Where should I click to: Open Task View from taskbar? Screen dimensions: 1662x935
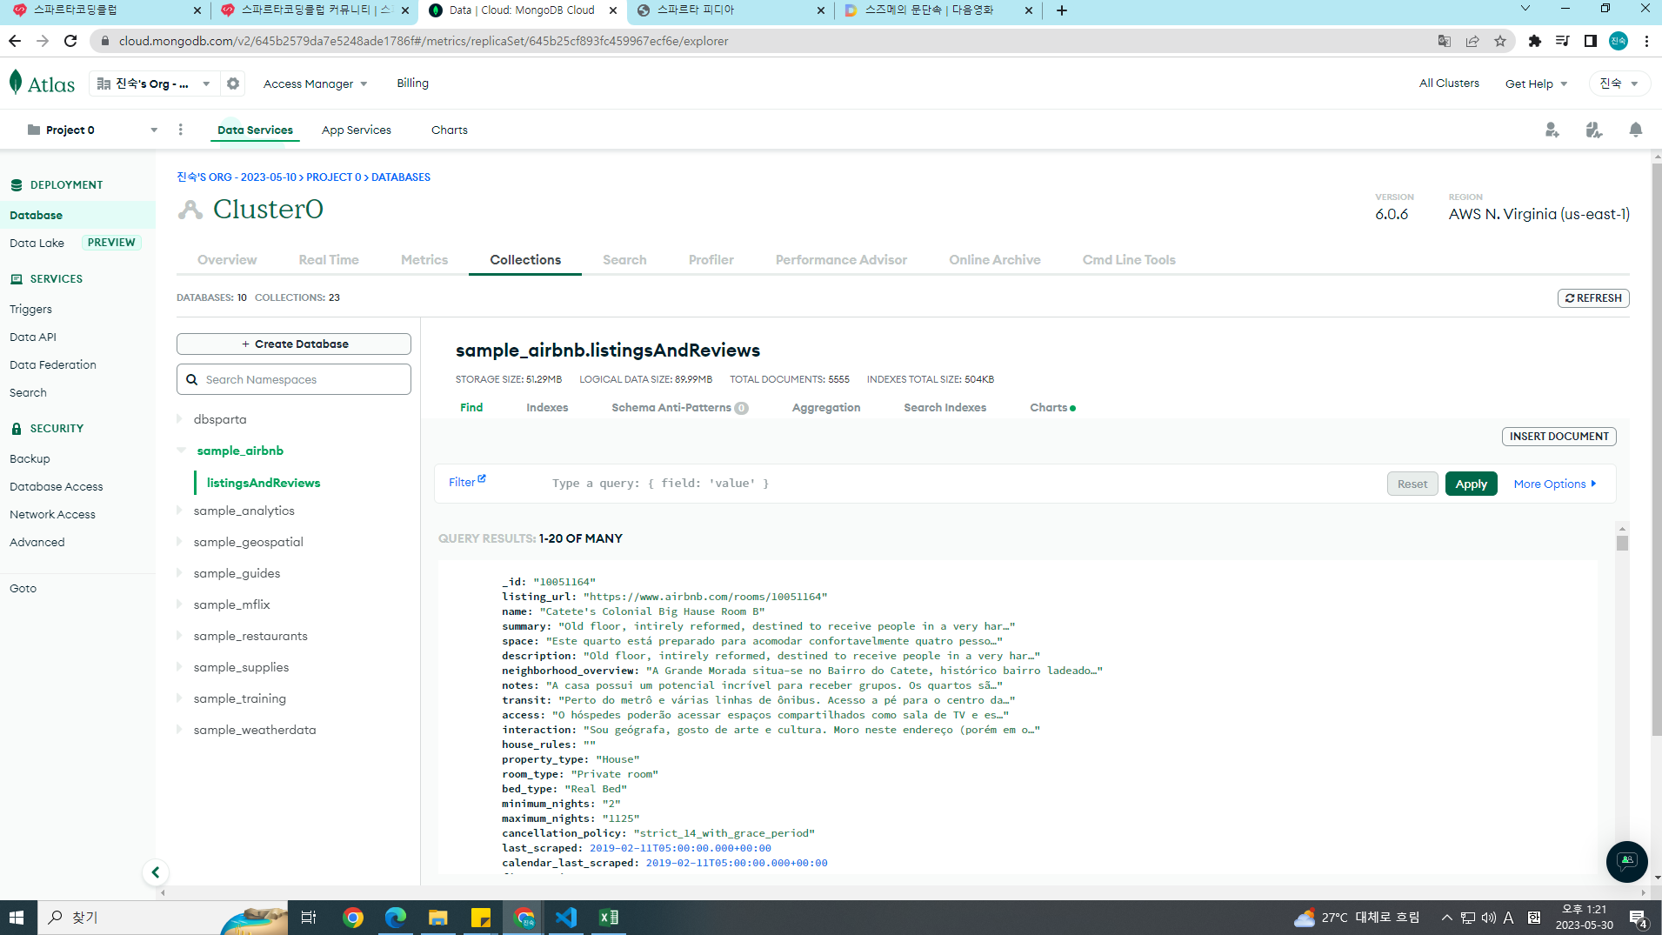[308, 918]
